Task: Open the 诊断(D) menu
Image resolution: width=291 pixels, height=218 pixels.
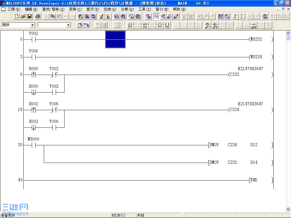Action: pos(127,9)
